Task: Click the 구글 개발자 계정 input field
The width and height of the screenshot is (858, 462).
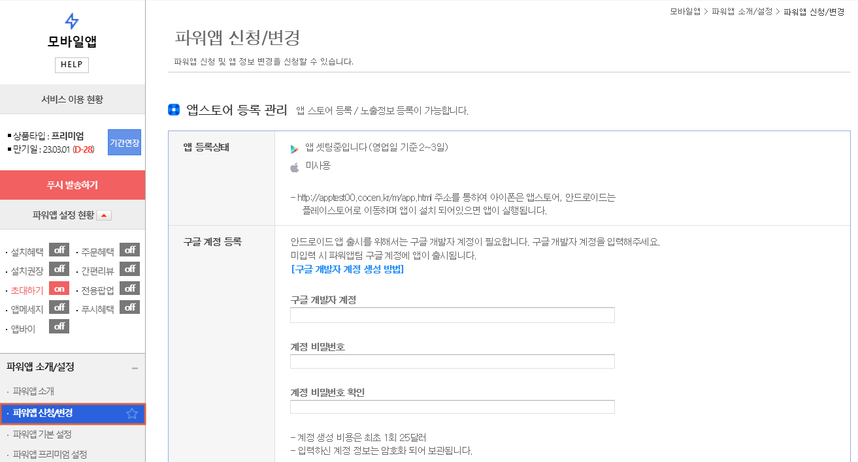Action: 452,315
